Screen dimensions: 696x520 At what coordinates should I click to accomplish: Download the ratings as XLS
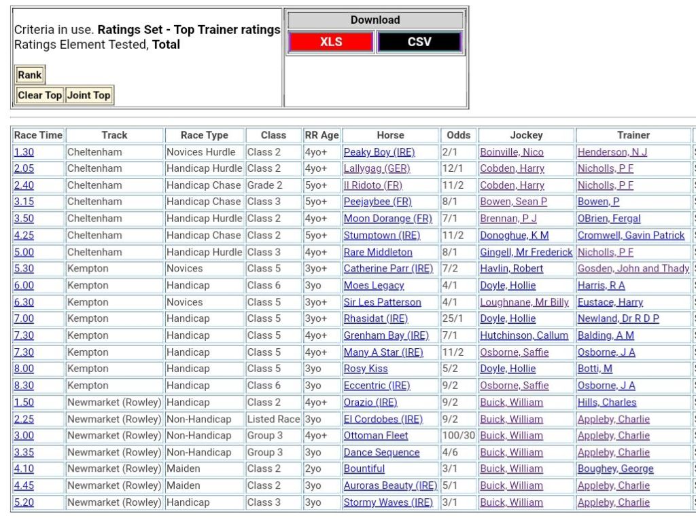click(330, 42)
